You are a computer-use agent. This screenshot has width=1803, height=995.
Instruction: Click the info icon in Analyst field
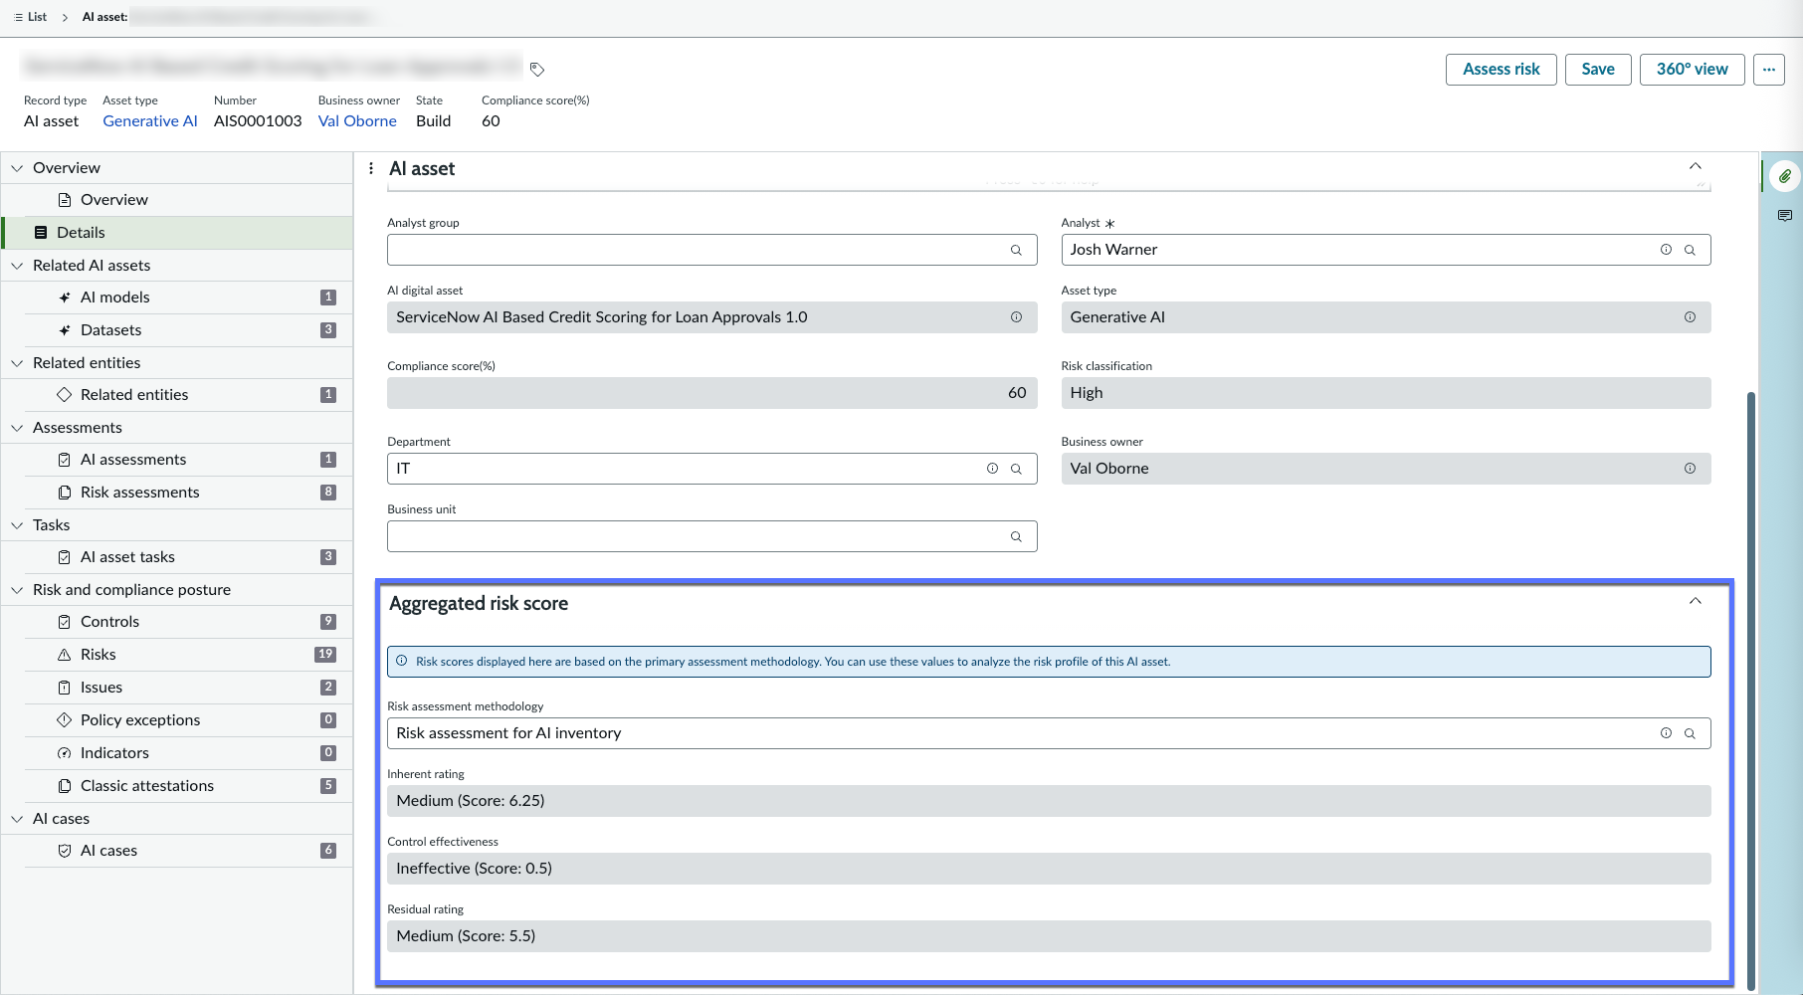(1666, 250)
